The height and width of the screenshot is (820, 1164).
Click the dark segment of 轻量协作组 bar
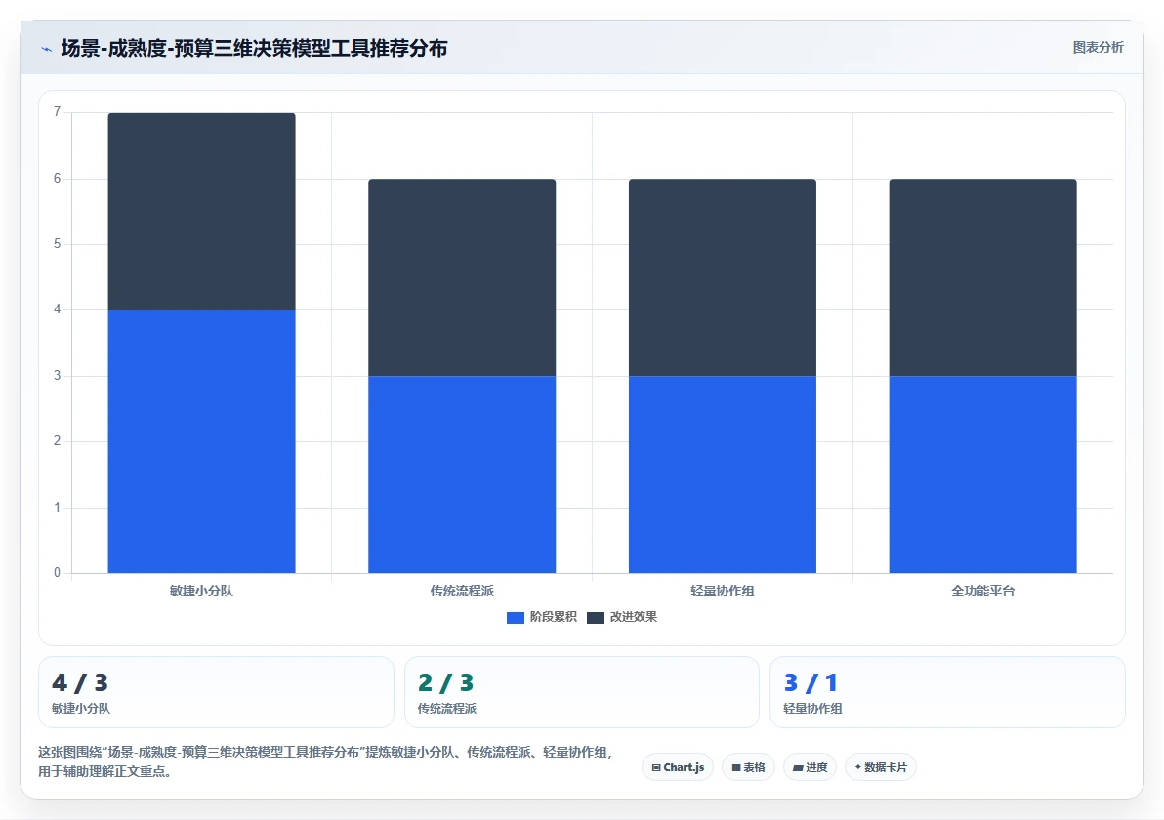click(x=723, y=277)
